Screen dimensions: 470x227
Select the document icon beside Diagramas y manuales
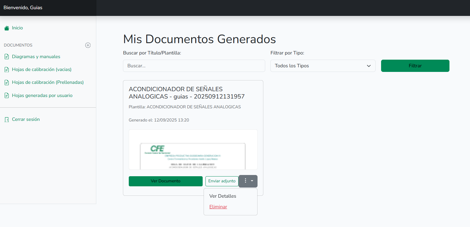[x=6, y=56]
